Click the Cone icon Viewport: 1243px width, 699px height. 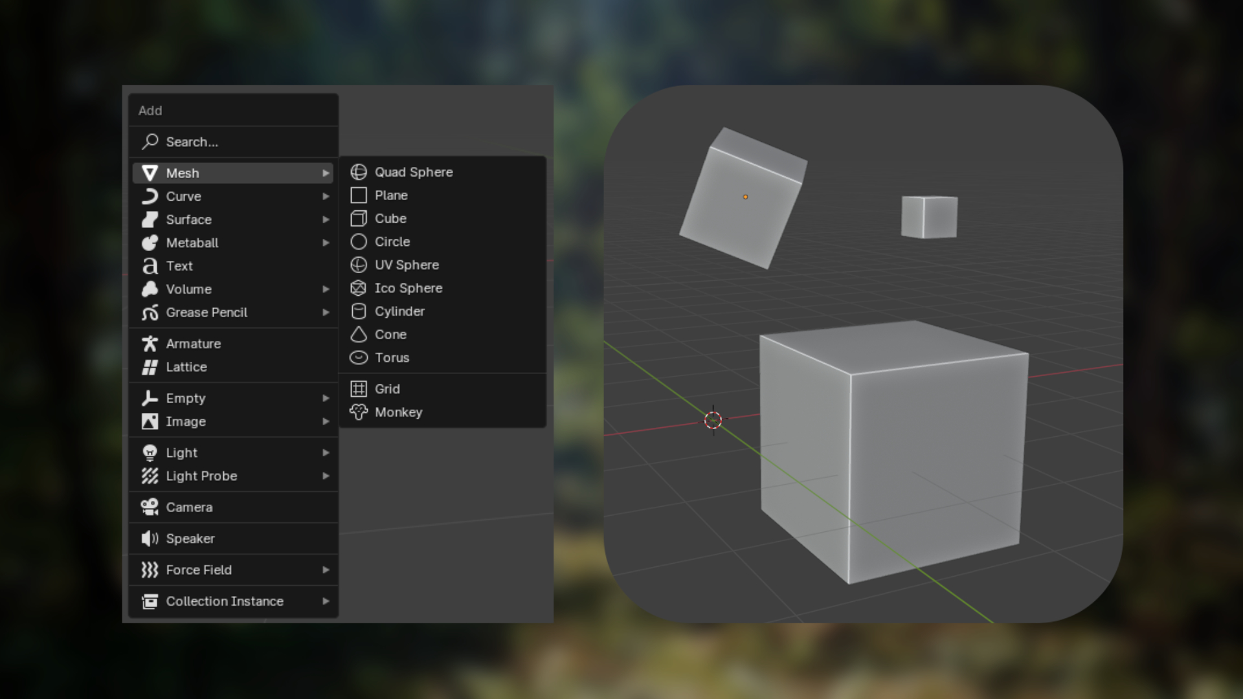tap(359, 335)
